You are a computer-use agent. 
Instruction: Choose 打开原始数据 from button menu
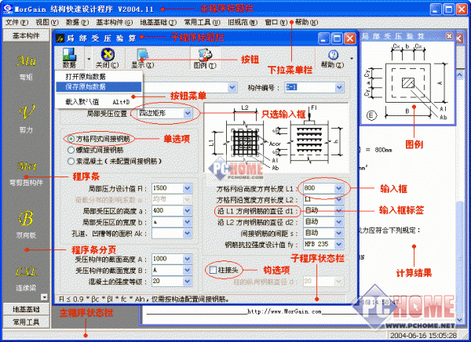(x=99, y=77)
